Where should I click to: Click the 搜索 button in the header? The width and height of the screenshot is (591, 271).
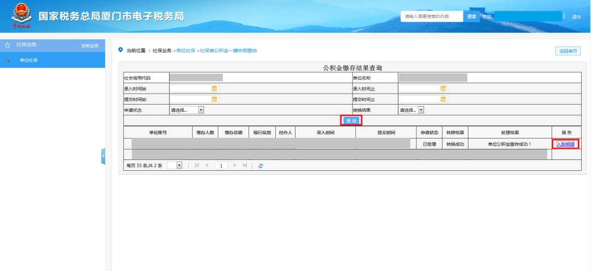[472, 16]
